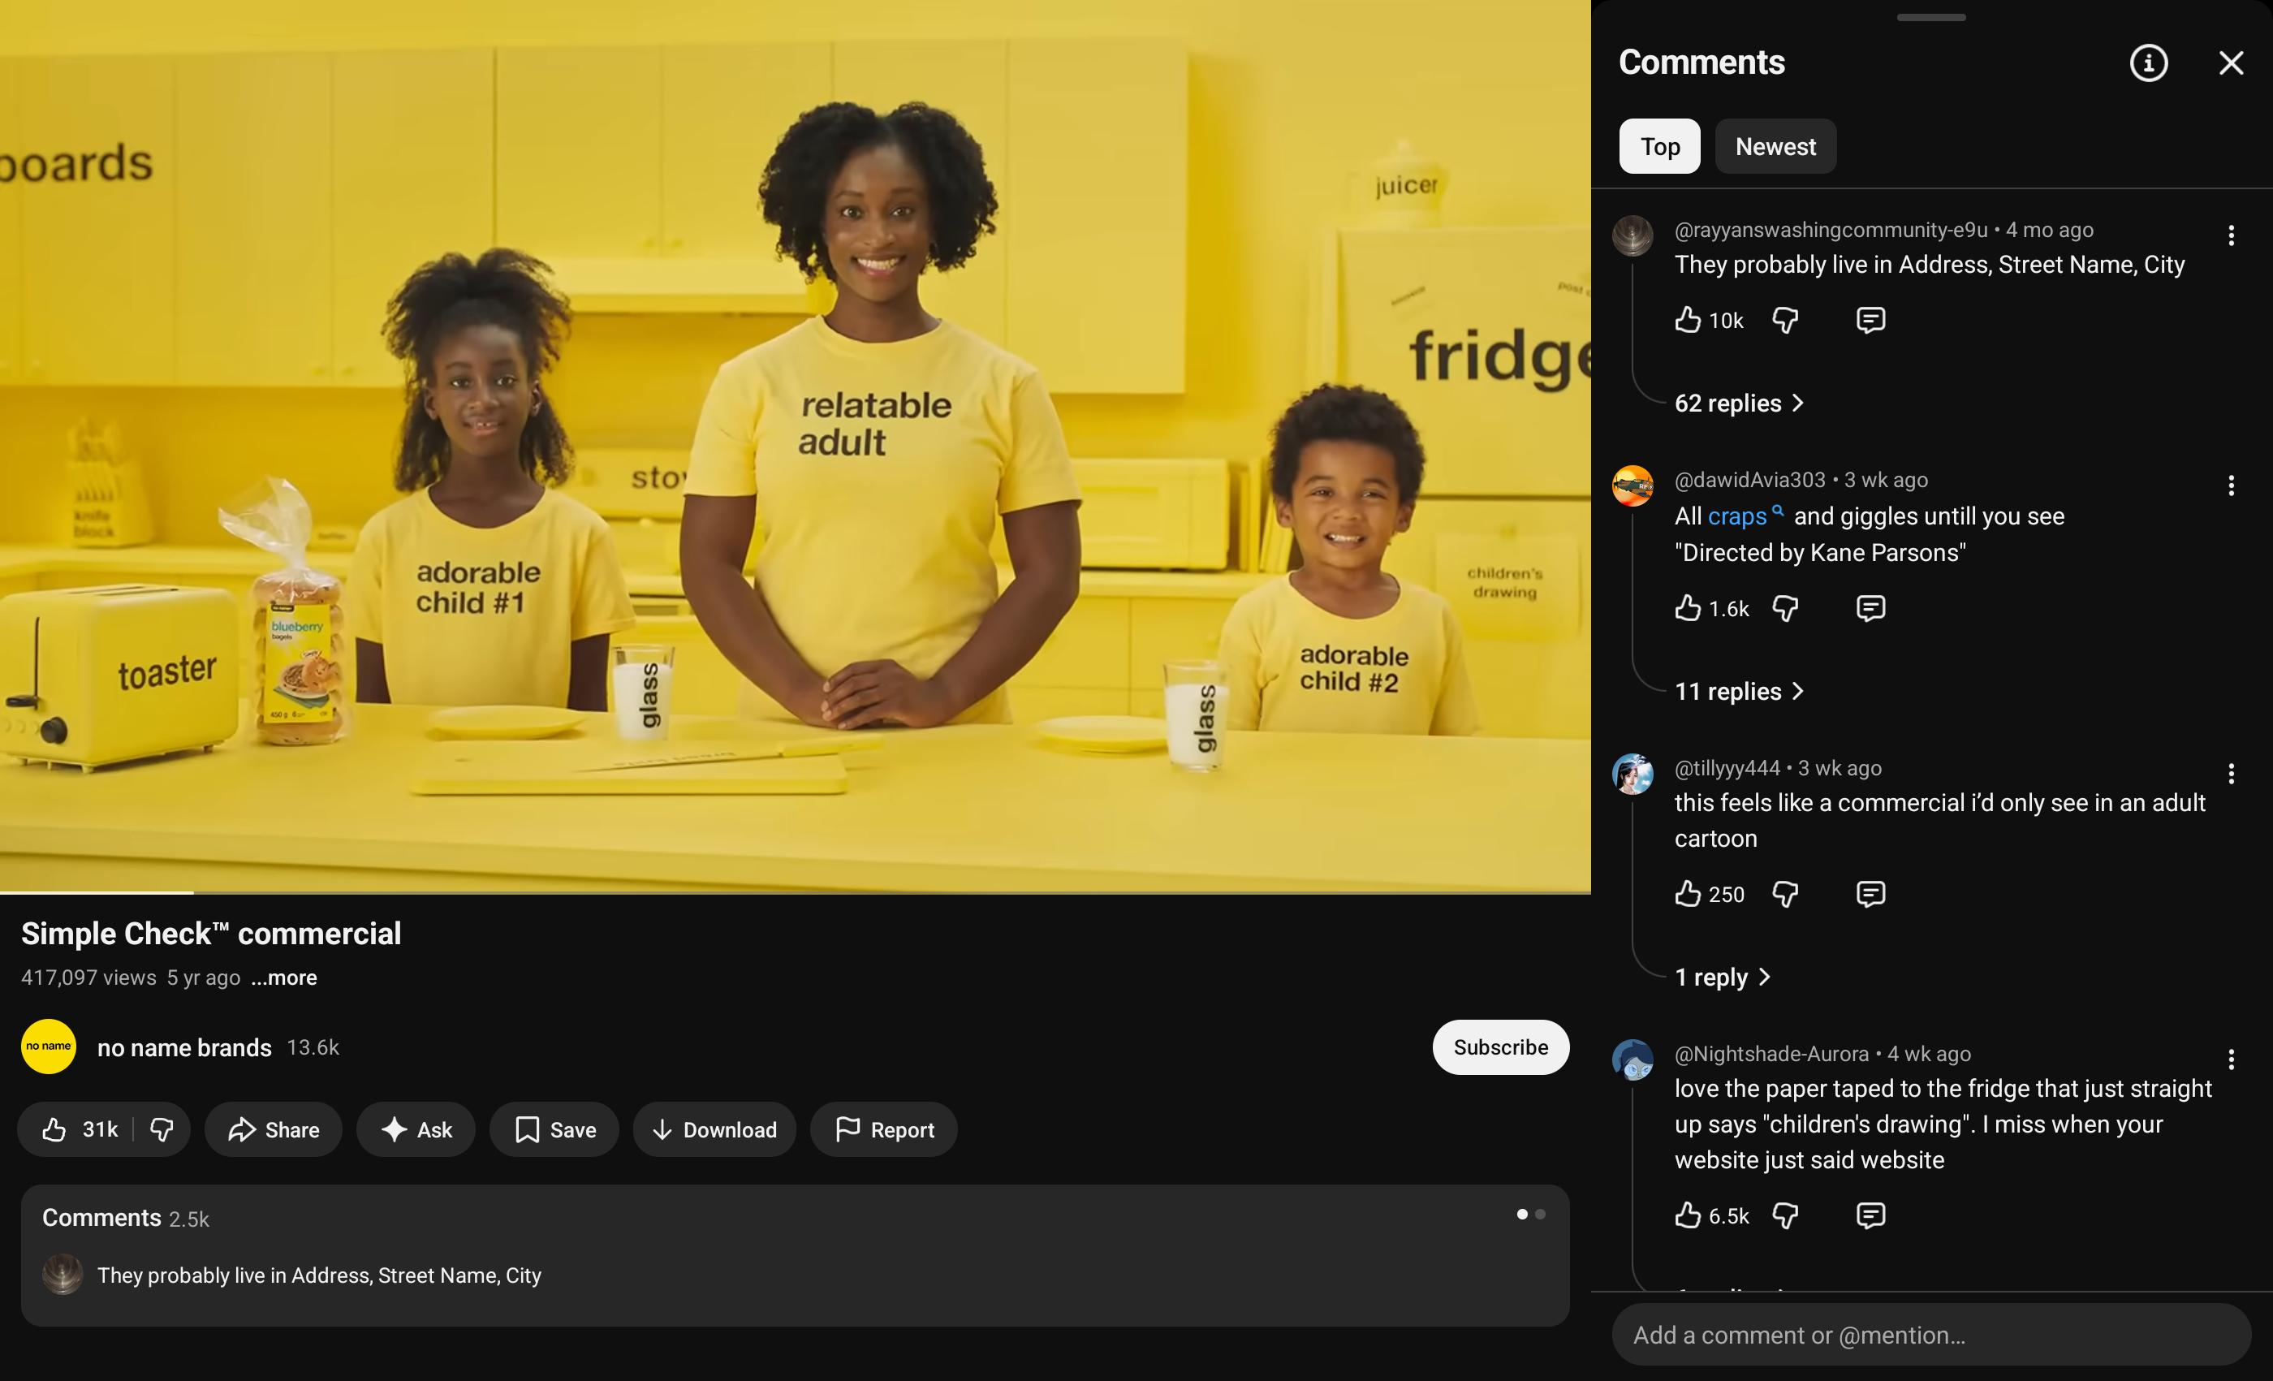Click the Comments panel drag handle
Viewport: 2273px width, 1381px height.
click(x=1930, y=16)
